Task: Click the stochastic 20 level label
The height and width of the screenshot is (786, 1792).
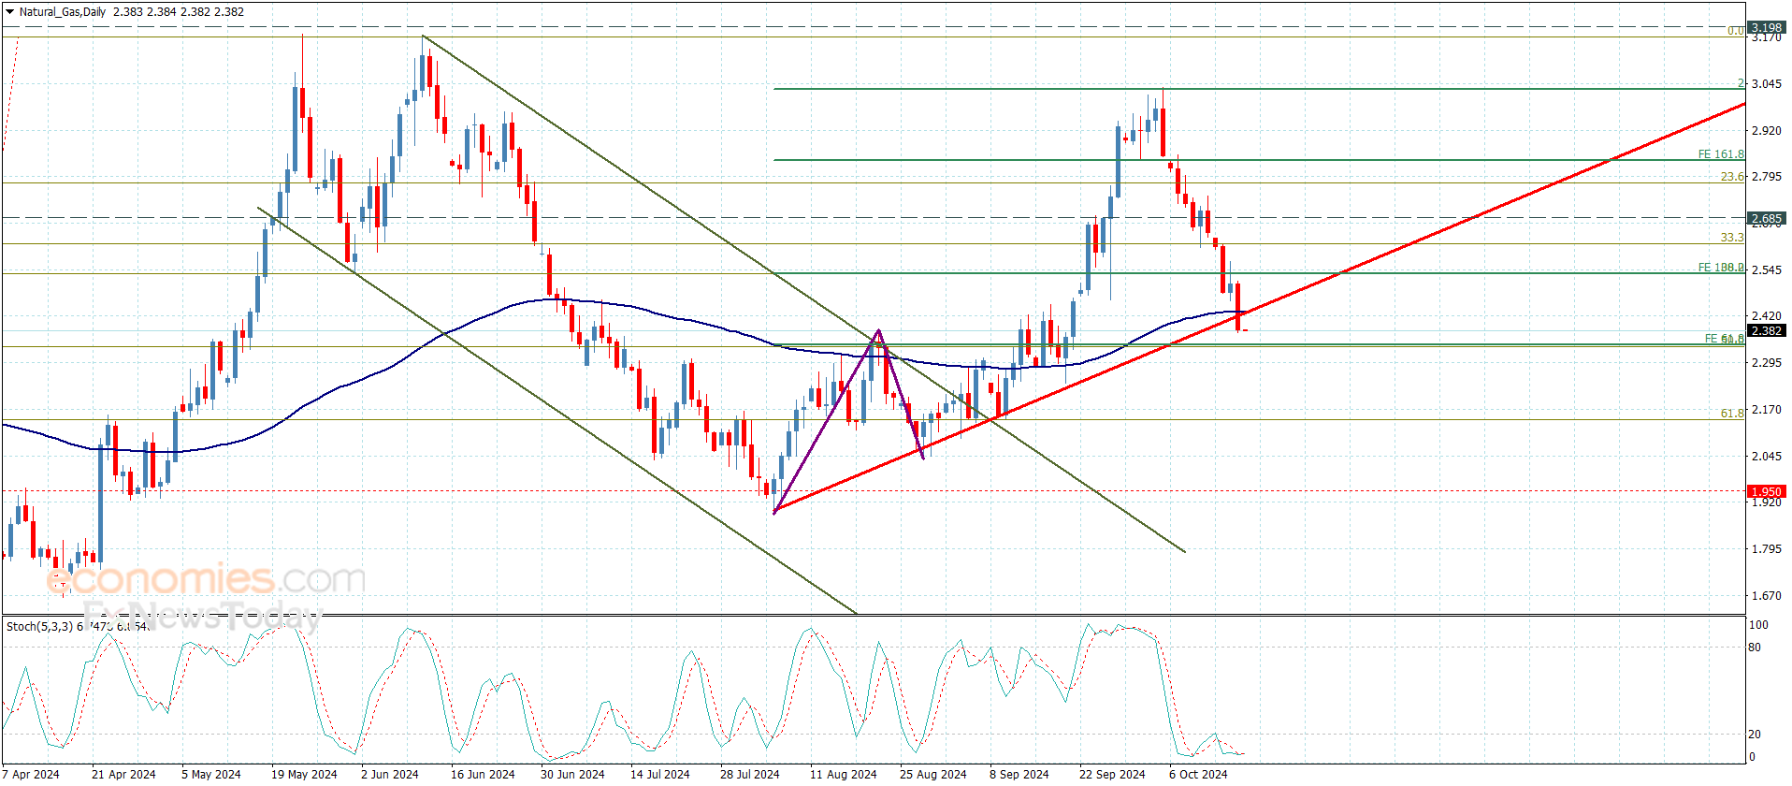Action: 1755,735
